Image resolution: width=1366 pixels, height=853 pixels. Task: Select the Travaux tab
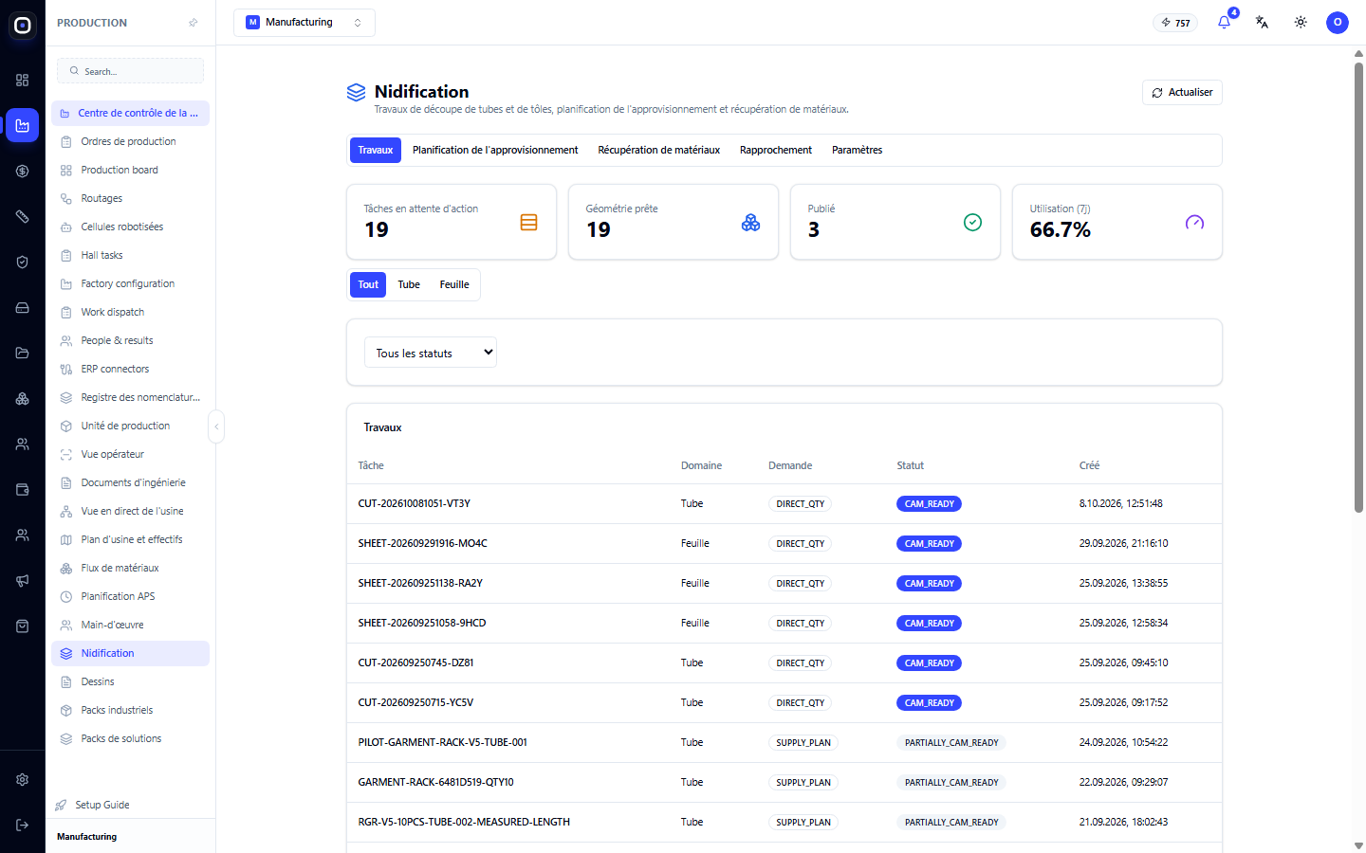[x=376, y=150]
